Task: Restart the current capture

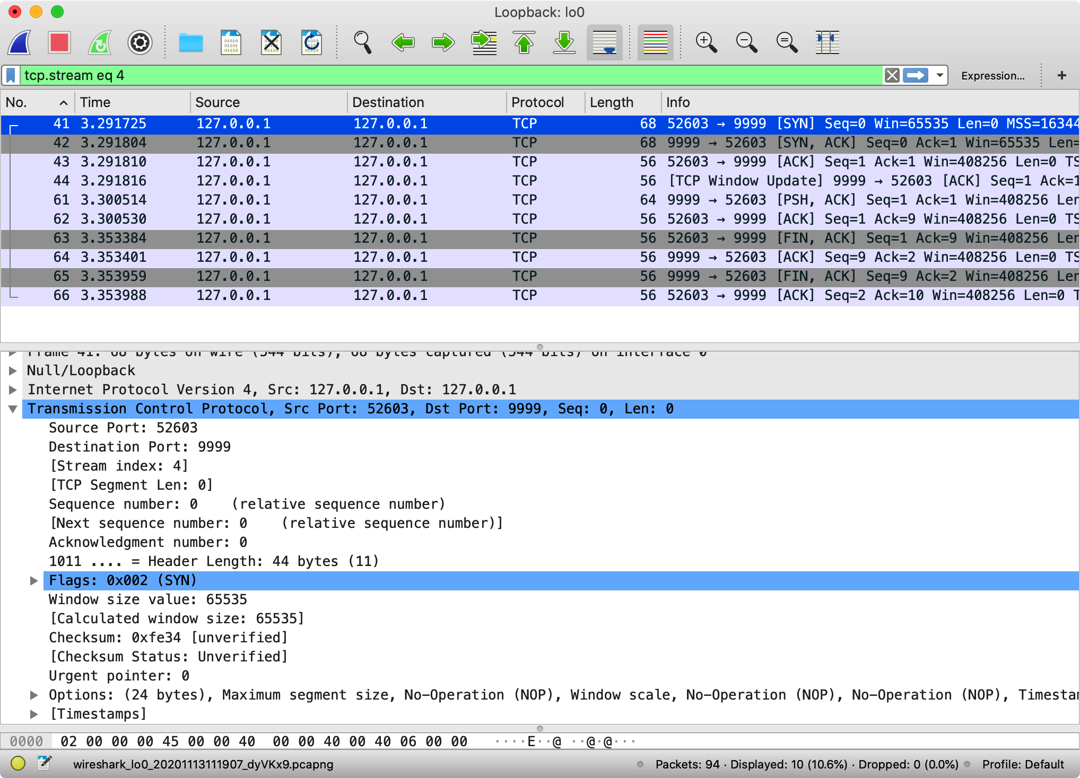Action: (100, 42)
